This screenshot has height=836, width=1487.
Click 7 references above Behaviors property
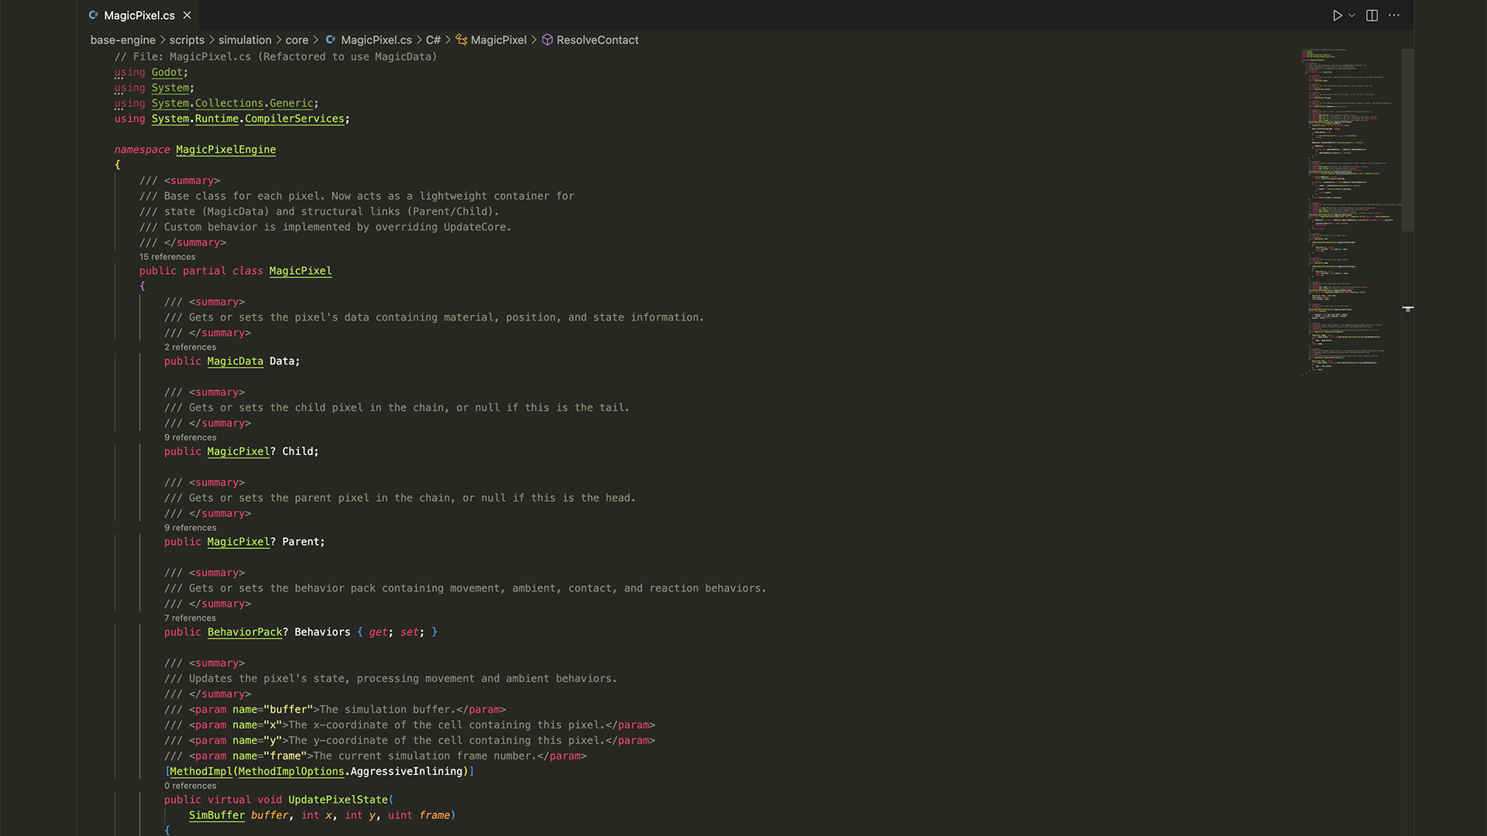click(190, 618)
